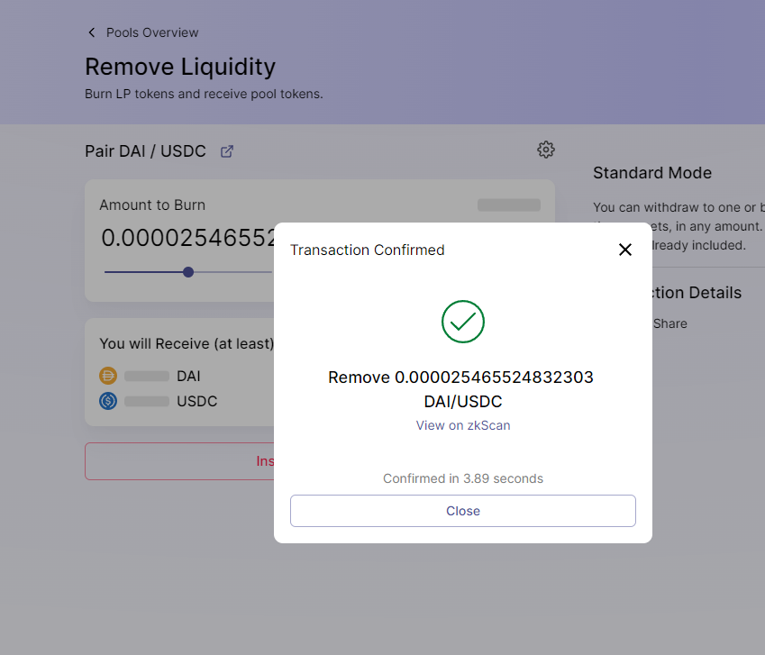Click the 'Transaction Confirmed' title
Image resolution: width=765 pixels, height=655 pixels.
point(368,250)
